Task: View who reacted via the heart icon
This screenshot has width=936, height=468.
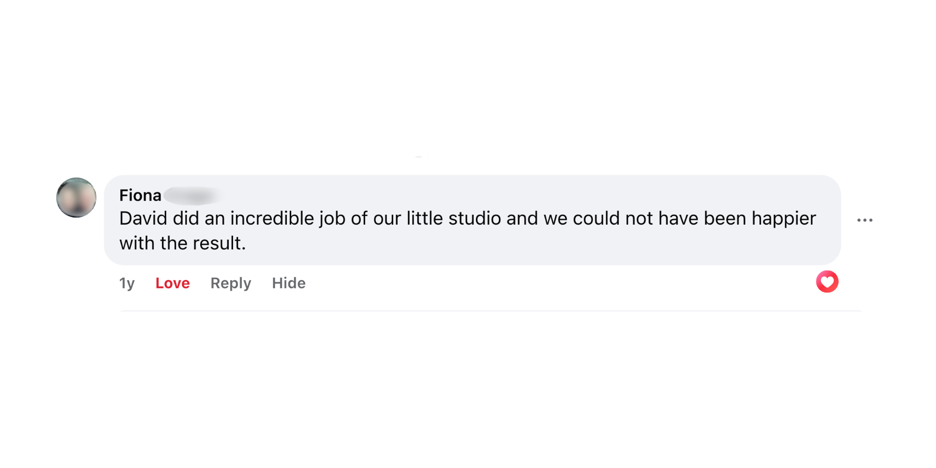Action: 827,282
